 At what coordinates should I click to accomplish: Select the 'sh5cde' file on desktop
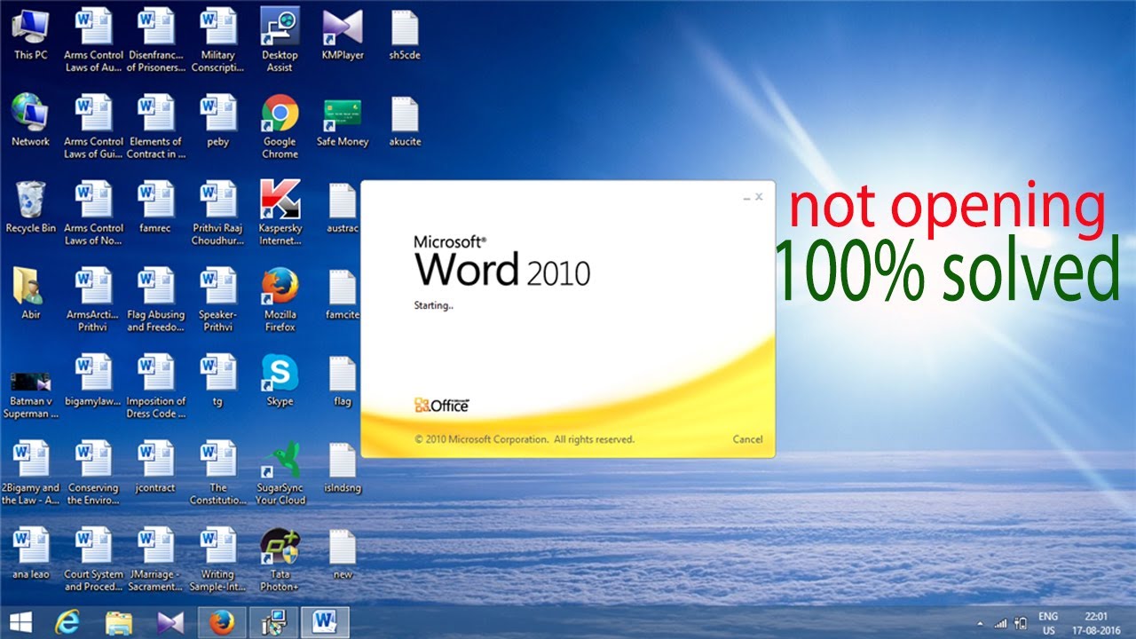(x=405, y=35)
